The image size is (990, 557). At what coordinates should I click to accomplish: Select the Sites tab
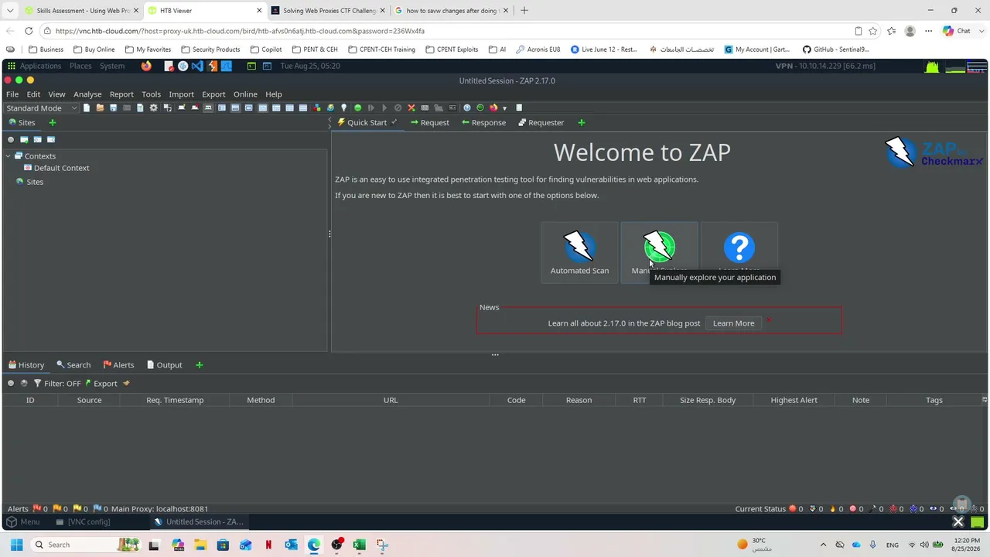tap(22, 122)
